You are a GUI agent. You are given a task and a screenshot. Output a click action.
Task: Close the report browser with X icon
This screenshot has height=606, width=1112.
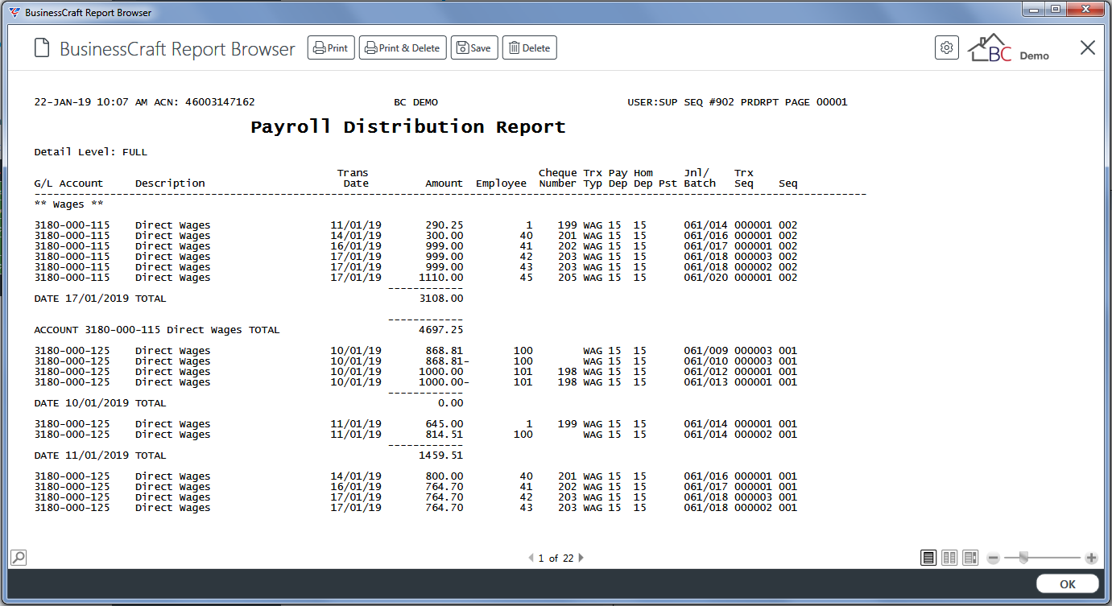1088,47
